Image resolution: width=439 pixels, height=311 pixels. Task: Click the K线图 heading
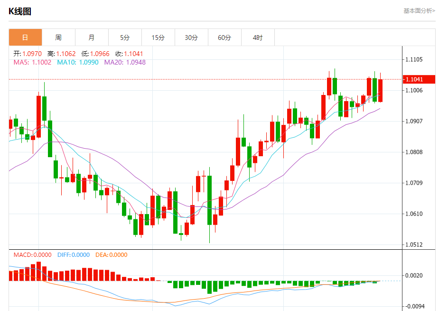(x=19, y=11)
